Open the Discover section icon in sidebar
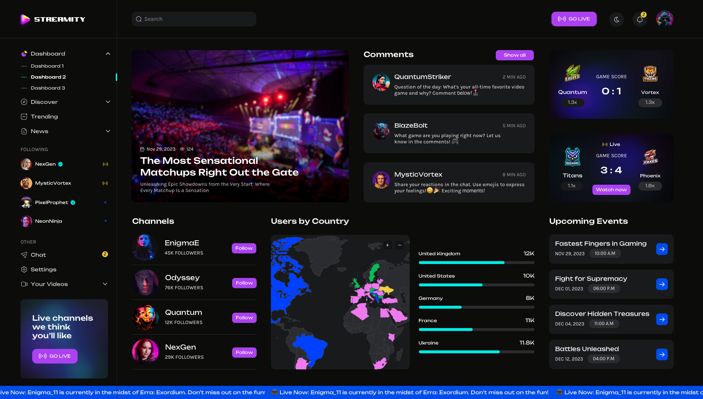Screen dimensions: 703x399 24,102
